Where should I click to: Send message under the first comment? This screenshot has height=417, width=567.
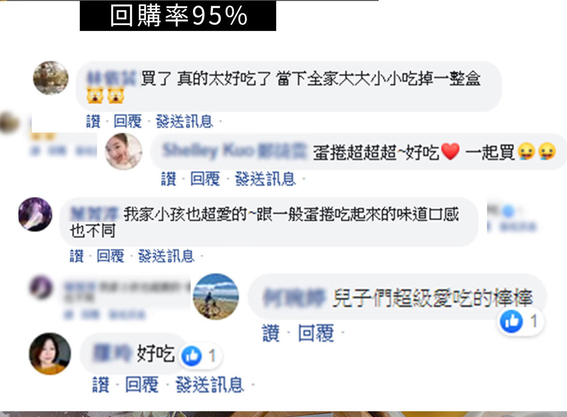click(185, 121)
